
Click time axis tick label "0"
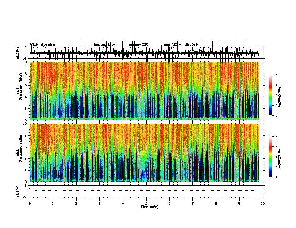click(30, 203)
